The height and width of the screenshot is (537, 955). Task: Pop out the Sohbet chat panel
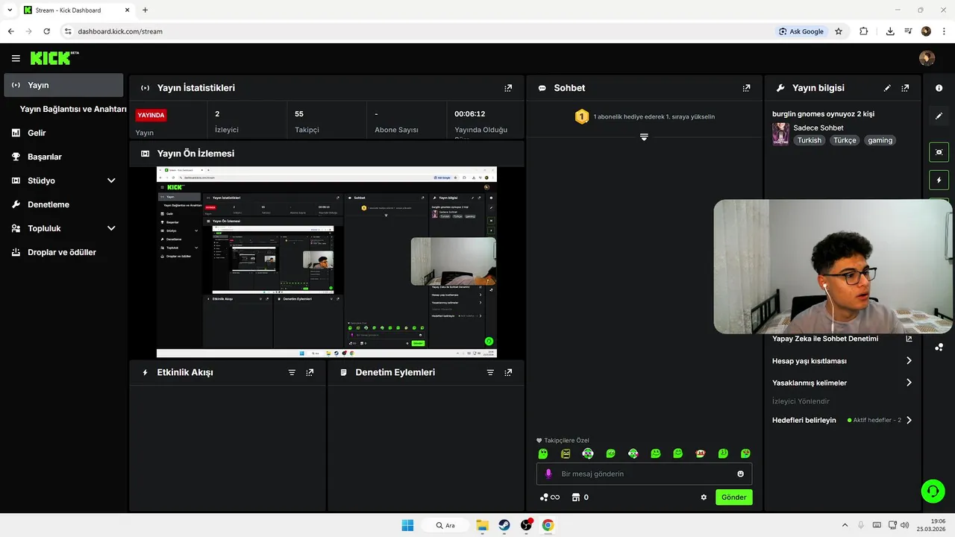click(746, 88)
